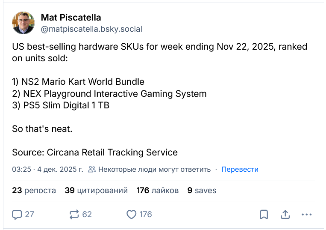This screenshot has height=230, width=326.
Task: Click "Некоторые люди могут ответить" reply settings
Action: (x=154, y=169)
